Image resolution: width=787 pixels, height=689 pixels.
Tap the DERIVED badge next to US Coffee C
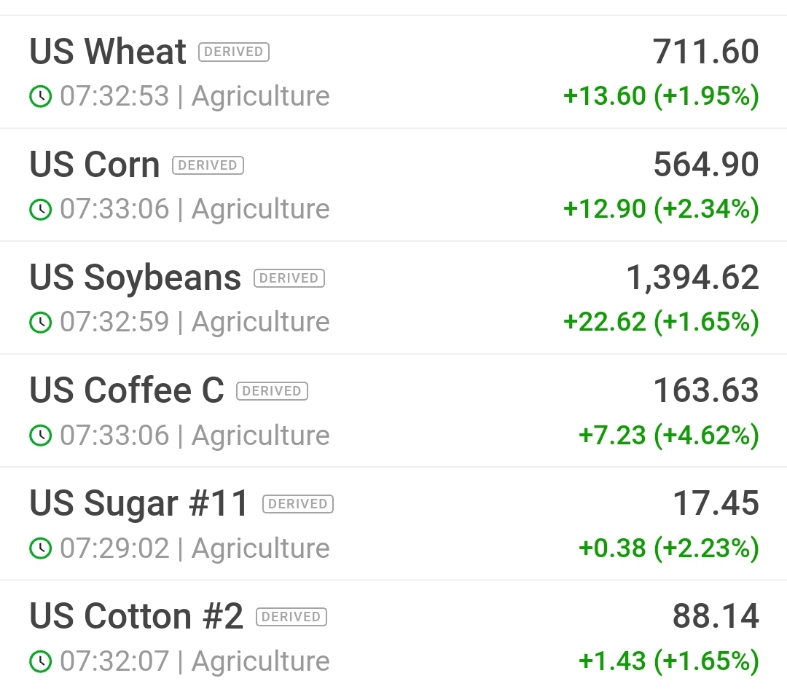[x=272, y=391]
